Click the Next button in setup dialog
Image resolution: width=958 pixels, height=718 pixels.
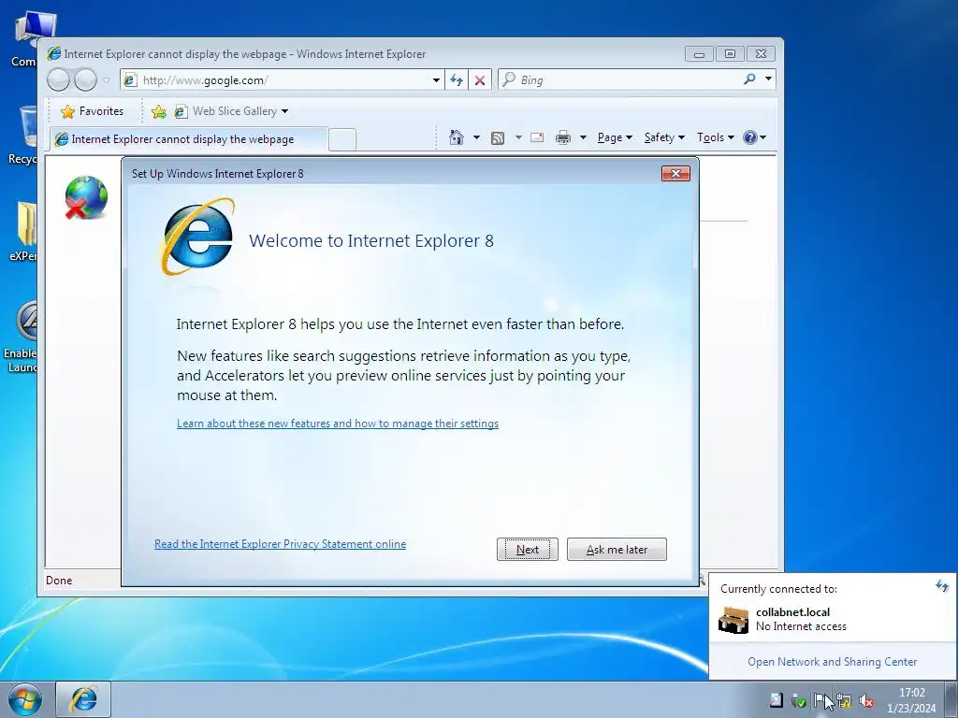click(x=528, y=550)
